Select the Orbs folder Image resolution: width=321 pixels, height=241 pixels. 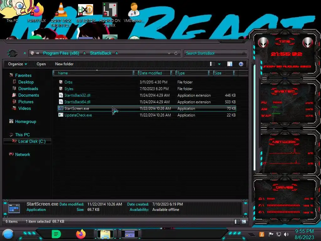(x=147, y=82)
